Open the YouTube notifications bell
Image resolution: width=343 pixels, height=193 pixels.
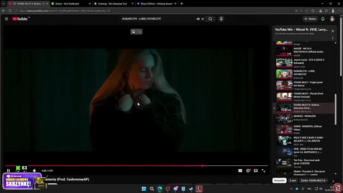pyautogui.click(x=323, y=19)
